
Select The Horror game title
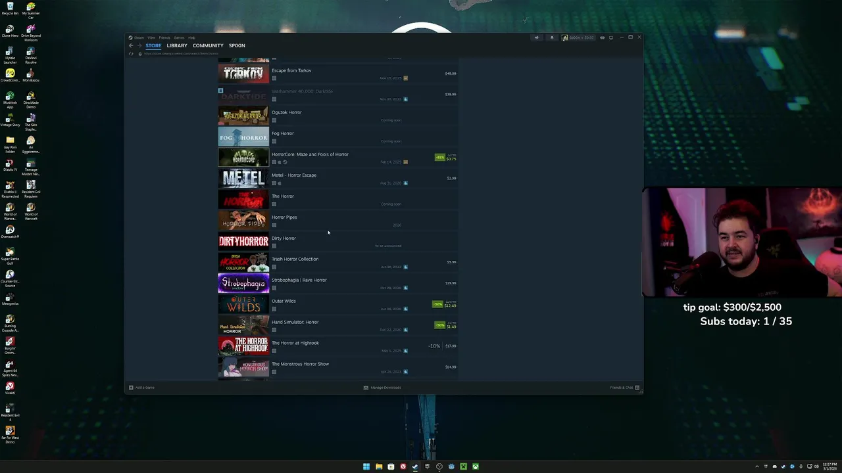click(x=283, y=196)
